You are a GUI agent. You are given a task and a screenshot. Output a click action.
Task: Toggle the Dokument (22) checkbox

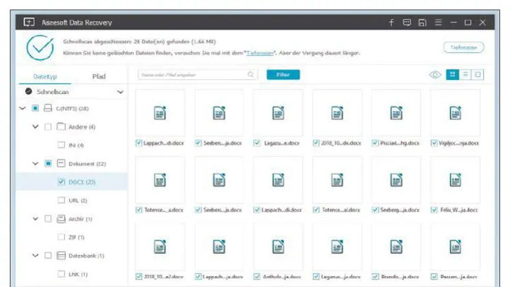click(x=48, y=163)
